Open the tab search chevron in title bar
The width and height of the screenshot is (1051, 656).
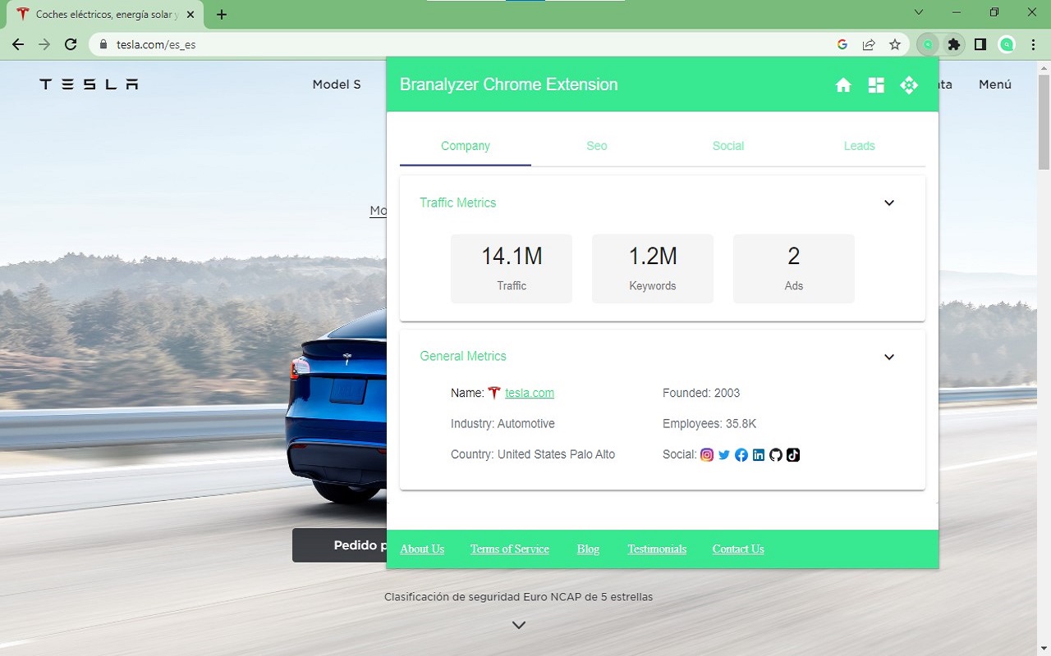point(919,12)
